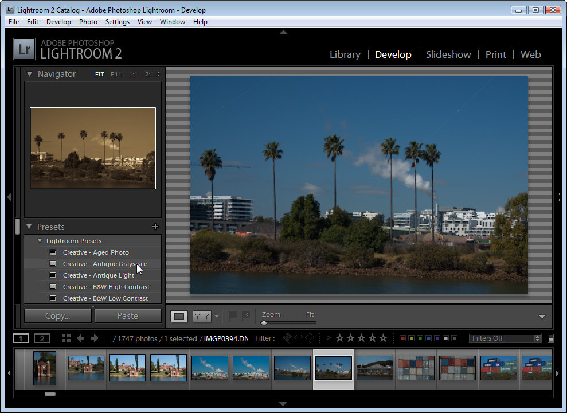Screen dimensions: 567x413
Task: Click the Copy... button
Action: pos(58,315)
